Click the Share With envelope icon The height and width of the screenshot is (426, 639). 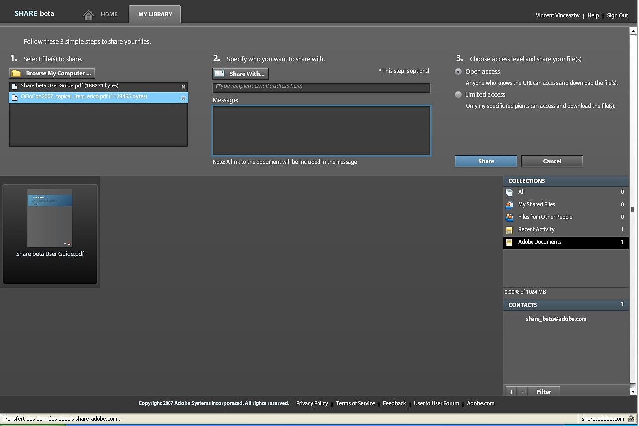219,74
